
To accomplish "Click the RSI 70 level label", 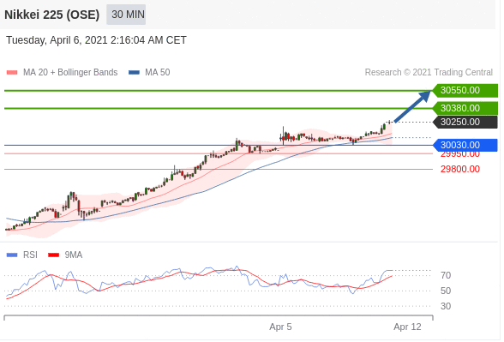I will click(446, 275).
